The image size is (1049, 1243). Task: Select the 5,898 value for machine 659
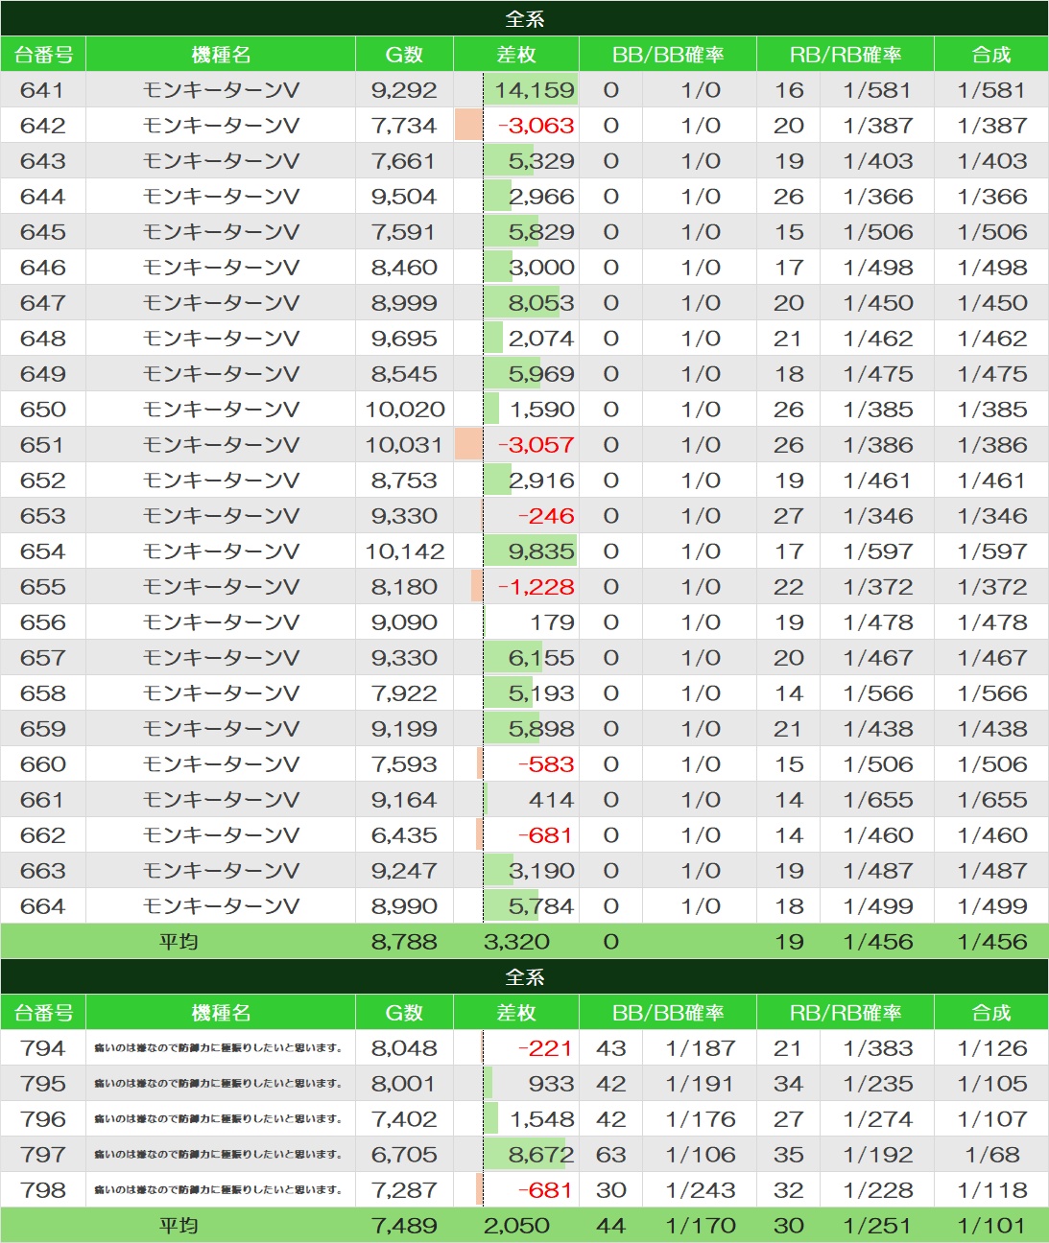coord(541,729)
